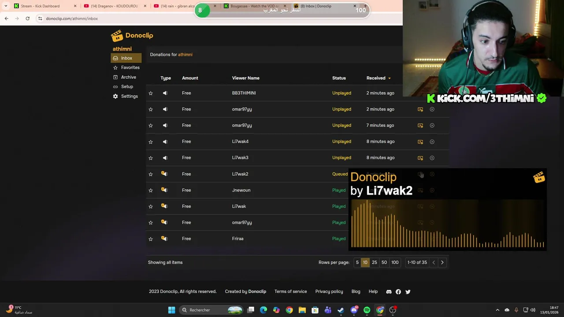Image resolution: width=564 pixels, height=317 pixels.
Task: Open the browser tab search dropdown
Action: [6, 6]
